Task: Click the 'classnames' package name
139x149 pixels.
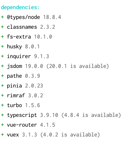Action: [x=22, y=27]
